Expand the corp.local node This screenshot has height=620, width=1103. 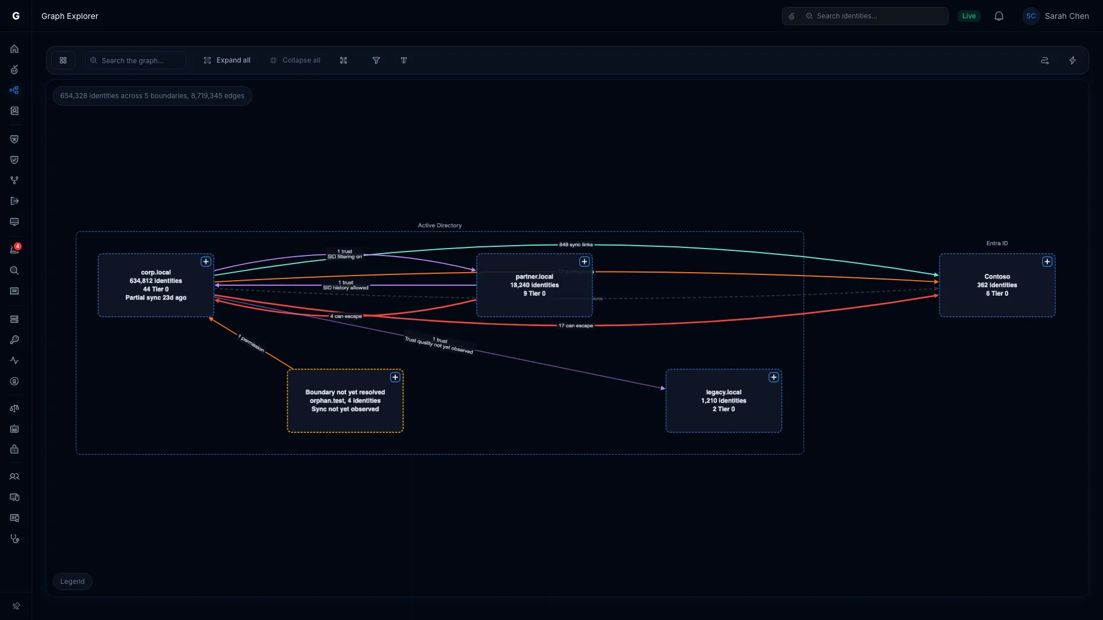[x=206, y=262]
